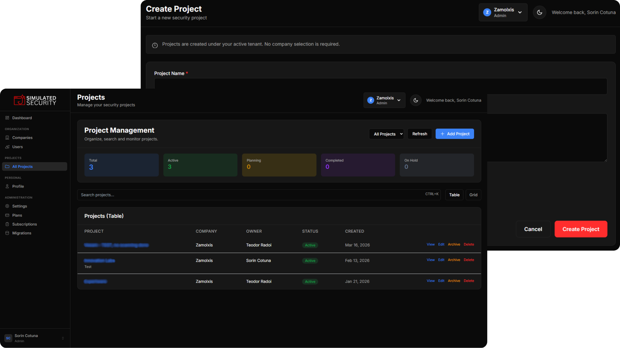Open the All Projects filter dropdown

[x=386, y=134]
